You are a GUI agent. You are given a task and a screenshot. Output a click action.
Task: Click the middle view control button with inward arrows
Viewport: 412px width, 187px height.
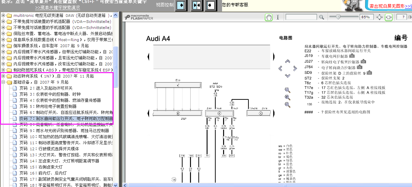197,5
